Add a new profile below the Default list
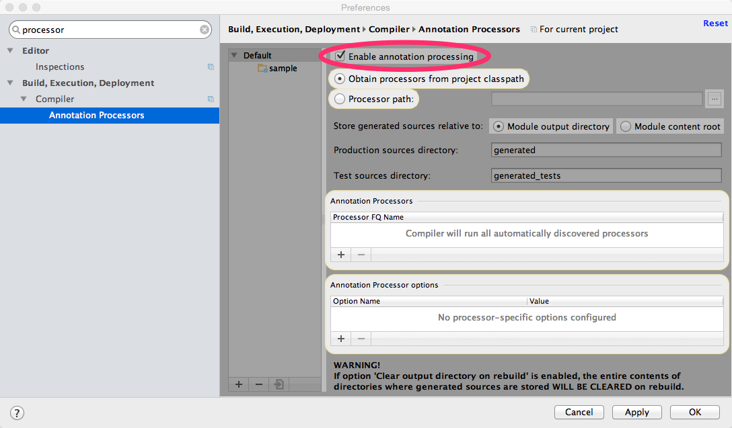Screen dimensions: 732x428 coord(239,384)
